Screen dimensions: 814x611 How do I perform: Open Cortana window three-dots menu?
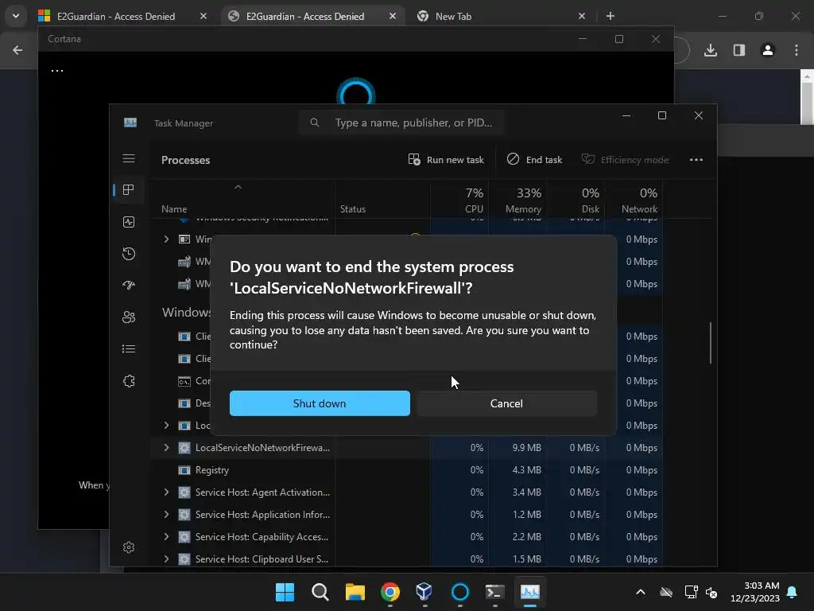point(57,71)
